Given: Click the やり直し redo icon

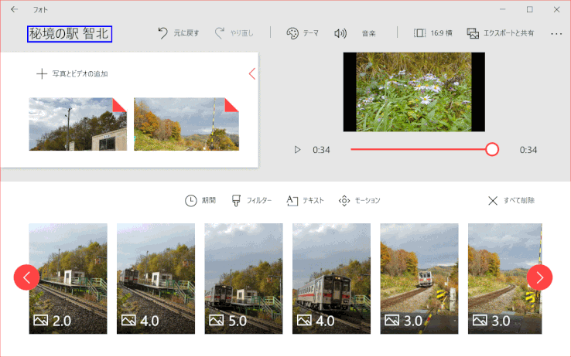Looking at the screenshot, I should click(x=219, y=33).
